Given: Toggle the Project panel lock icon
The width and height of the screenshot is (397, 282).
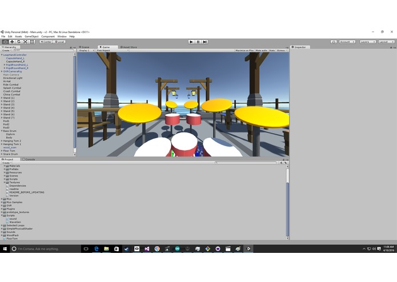Looking at the screenshot, I should click(x=283, y=160).
